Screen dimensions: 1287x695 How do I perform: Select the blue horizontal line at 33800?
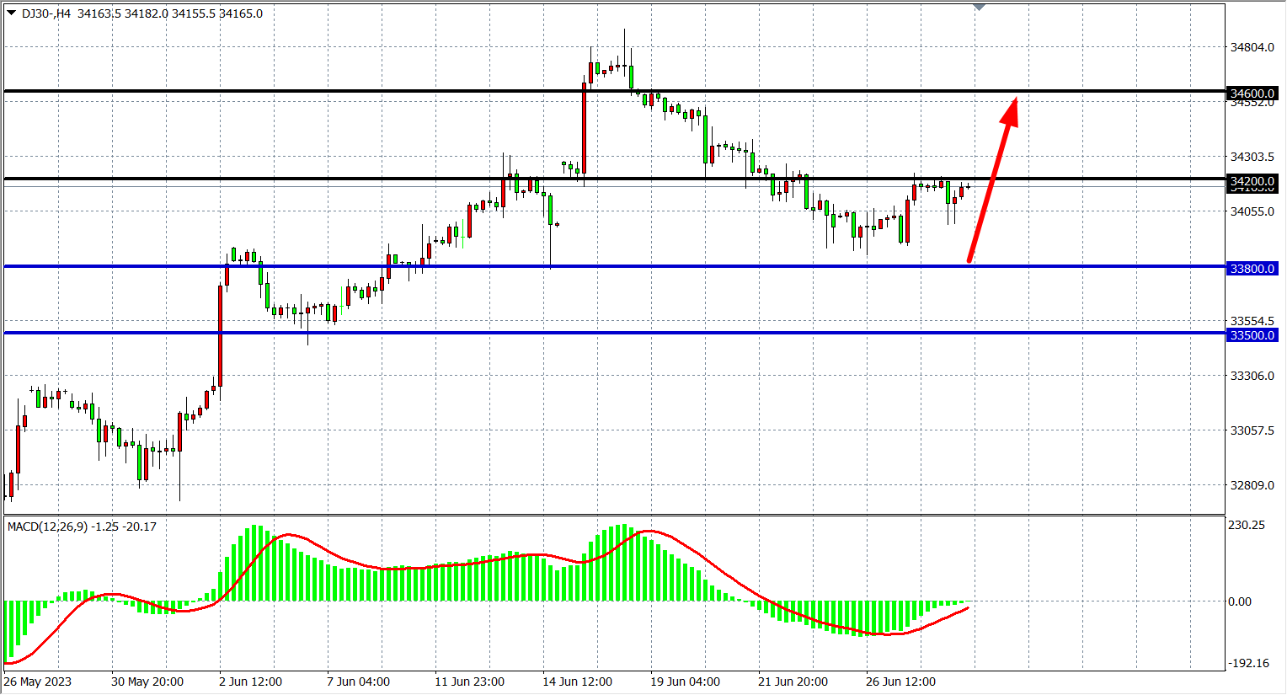point(674,267)
